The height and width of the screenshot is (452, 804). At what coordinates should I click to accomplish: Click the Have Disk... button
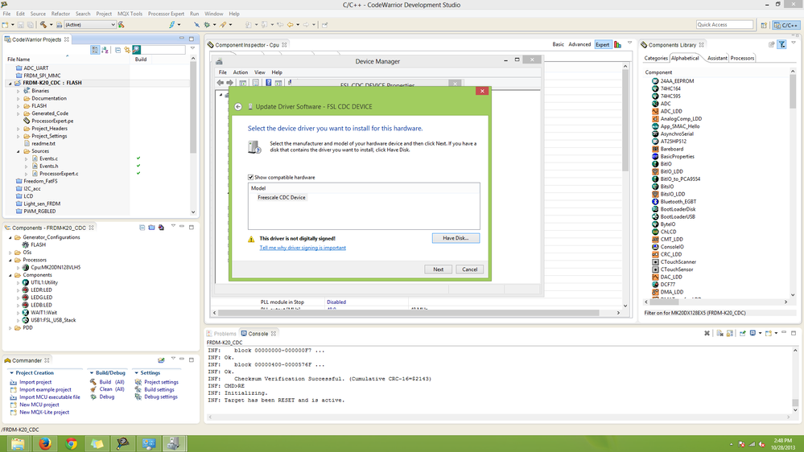pos(456,238)
